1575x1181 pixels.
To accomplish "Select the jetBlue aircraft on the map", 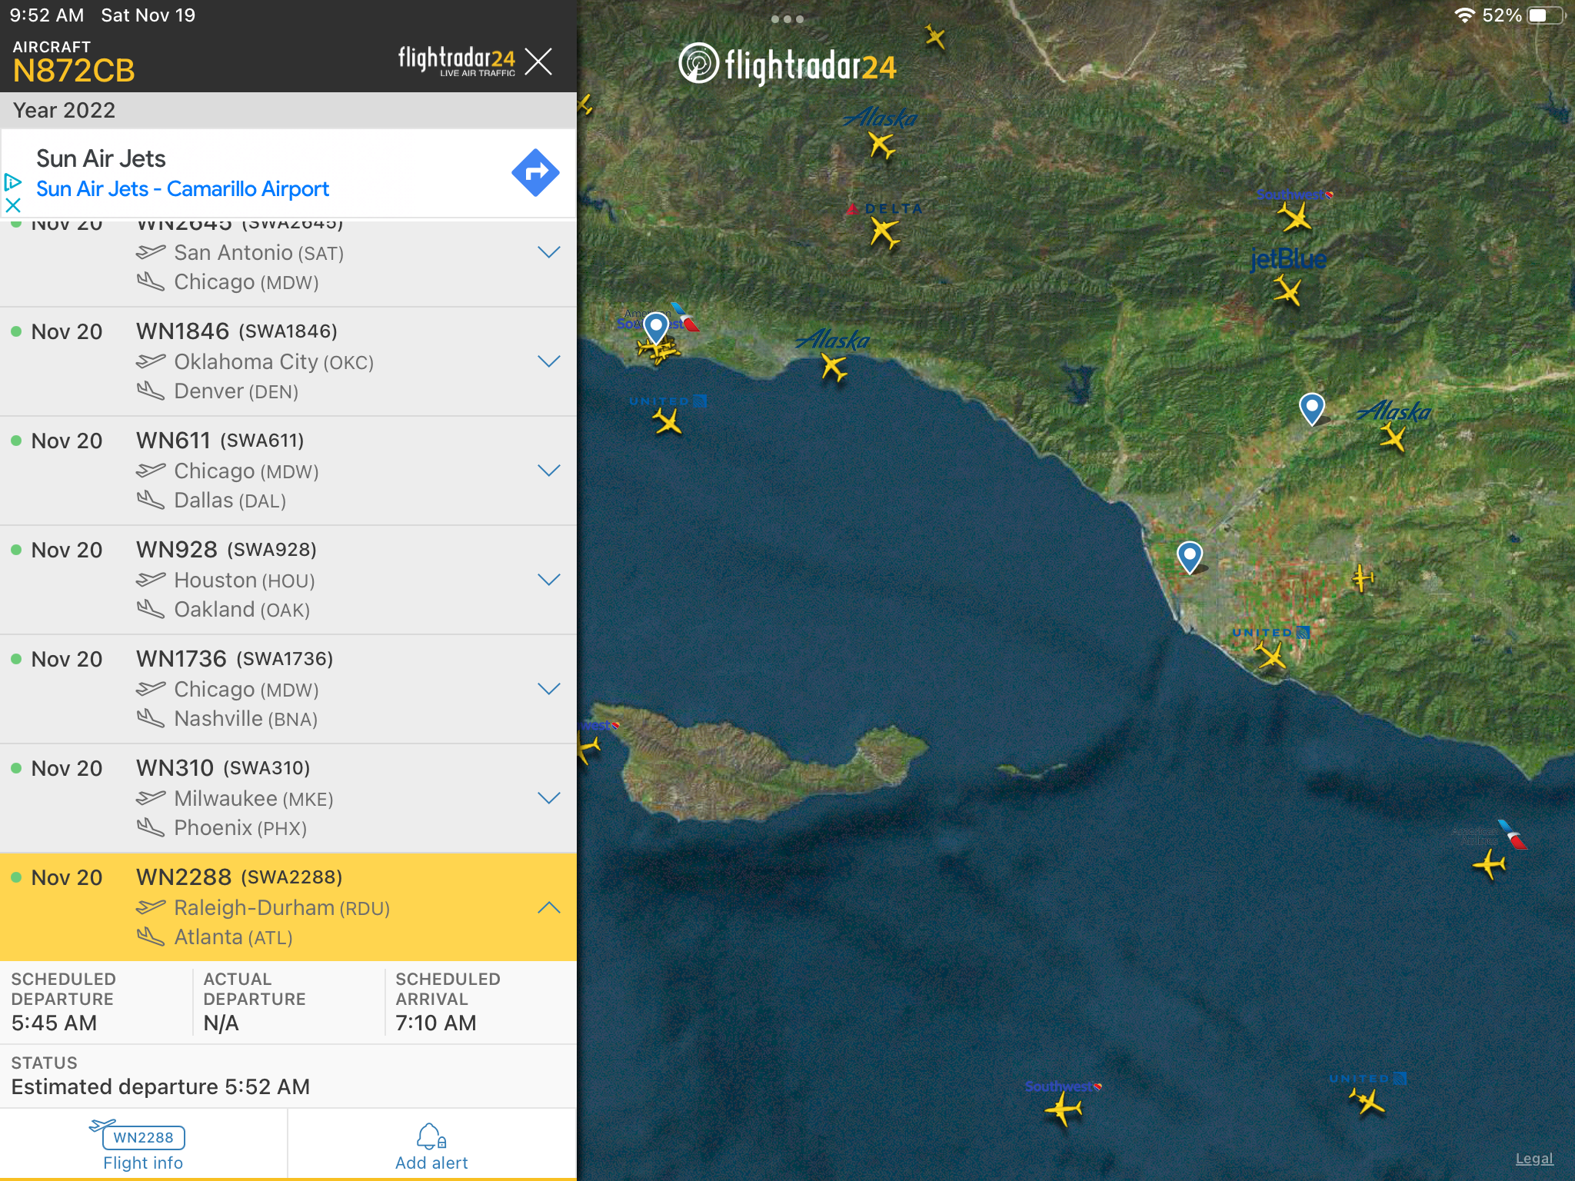I will pyautogui.click(x=1287, y=291).
